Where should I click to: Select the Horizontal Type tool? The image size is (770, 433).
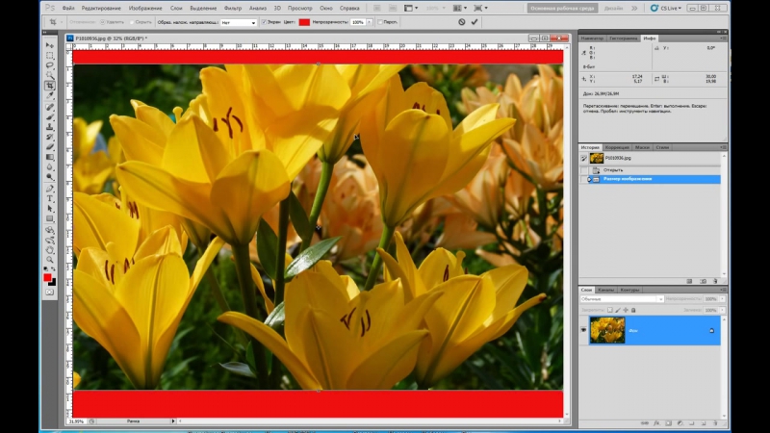[50, 198]
